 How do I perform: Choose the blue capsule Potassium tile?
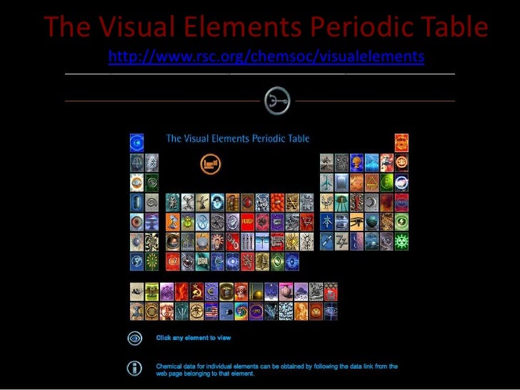coord(136,203)
